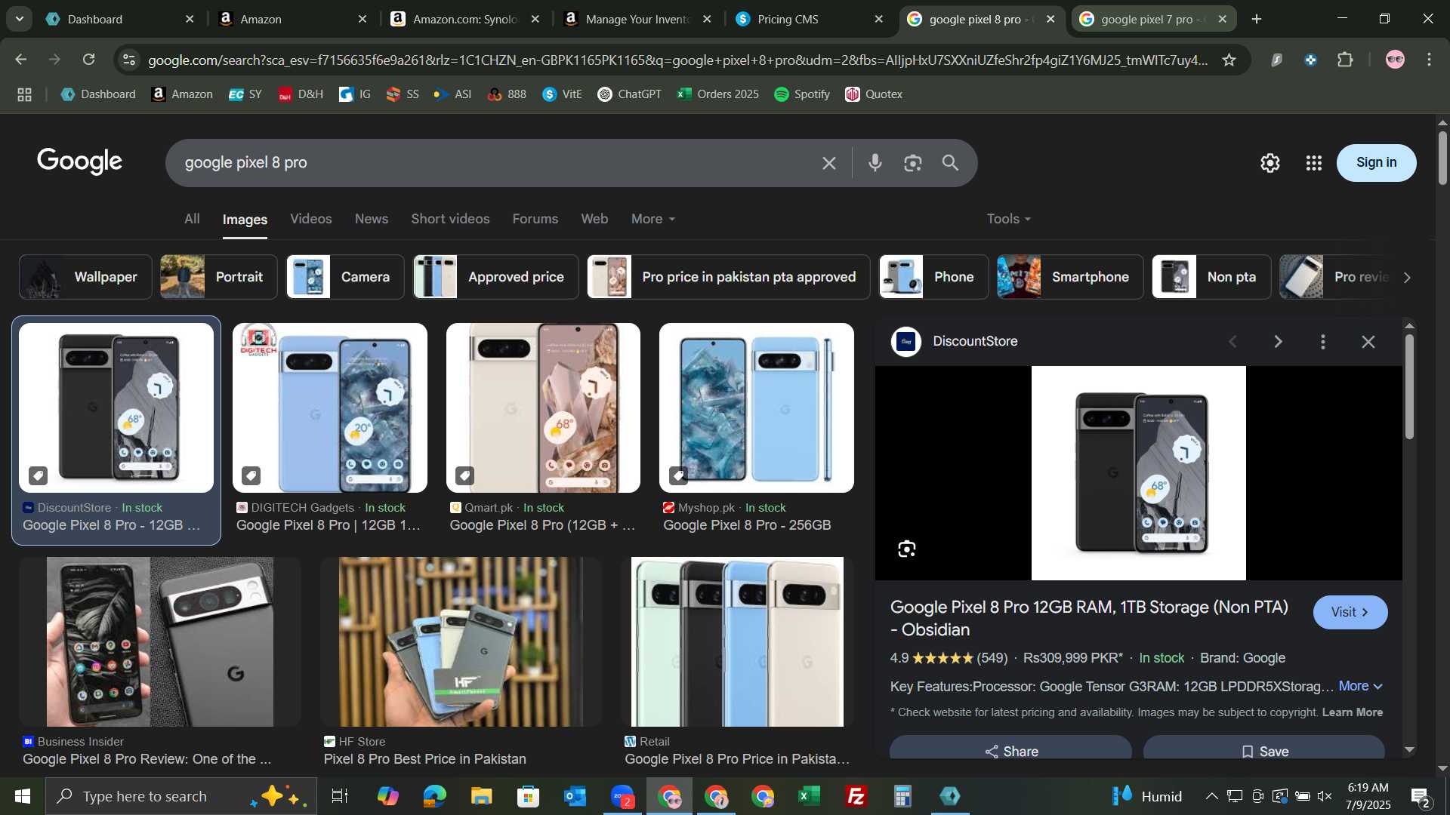Open File Explorer from taskbar
The width and height of the screenshot is (1450, 815).
pos(481,796)
